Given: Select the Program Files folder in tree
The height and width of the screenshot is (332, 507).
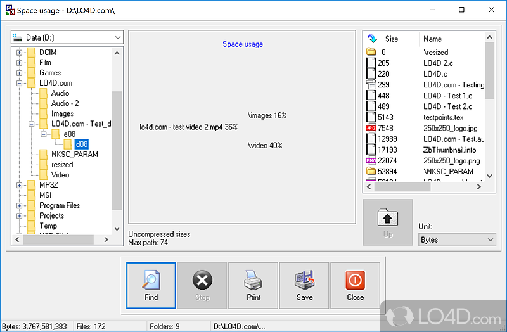Looking at the screenshot, I should pyautogui.click(x=60, y=206).
